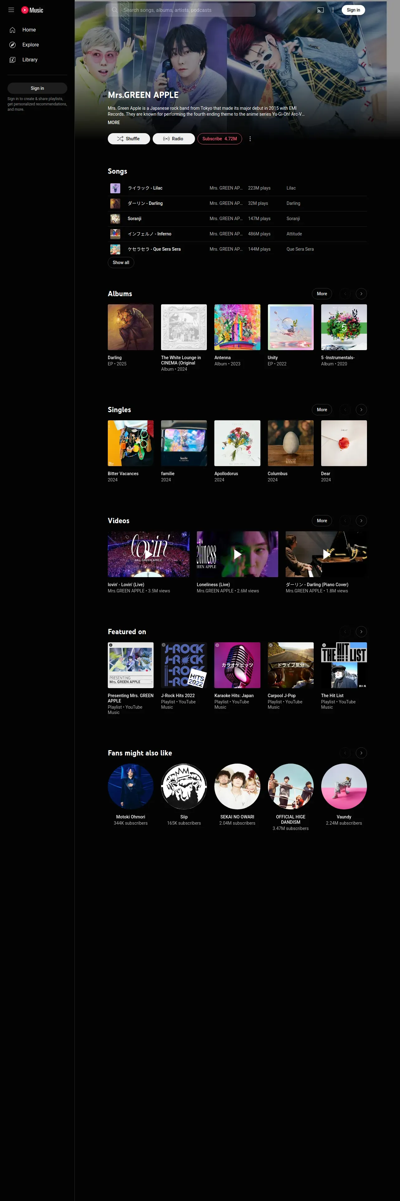
Task: Show previous videos with left arrow
Action: click(x=345, y=521)
